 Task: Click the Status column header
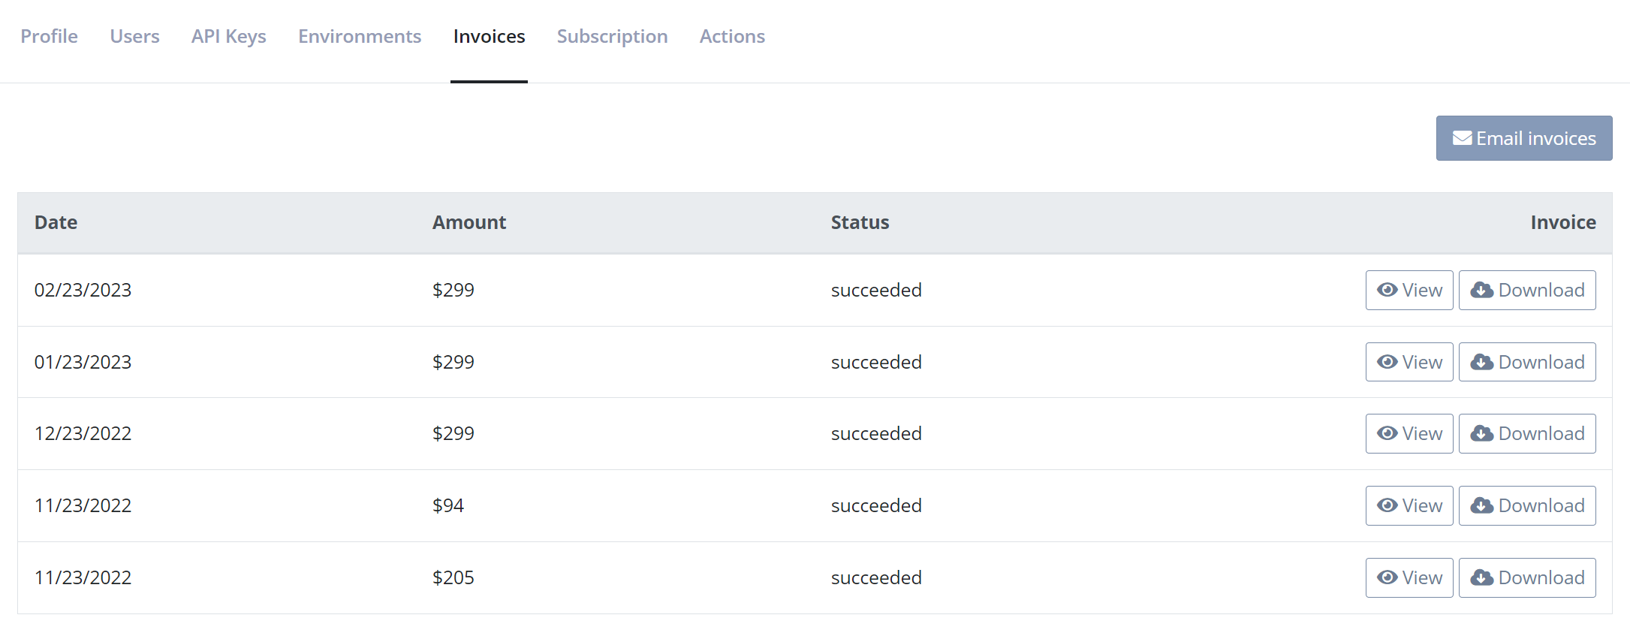[860, 222]
